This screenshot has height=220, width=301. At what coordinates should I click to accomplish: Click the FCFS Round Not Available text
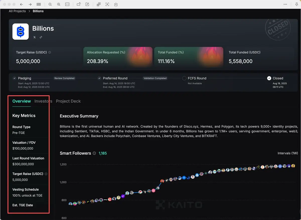(x=195, y=83)
